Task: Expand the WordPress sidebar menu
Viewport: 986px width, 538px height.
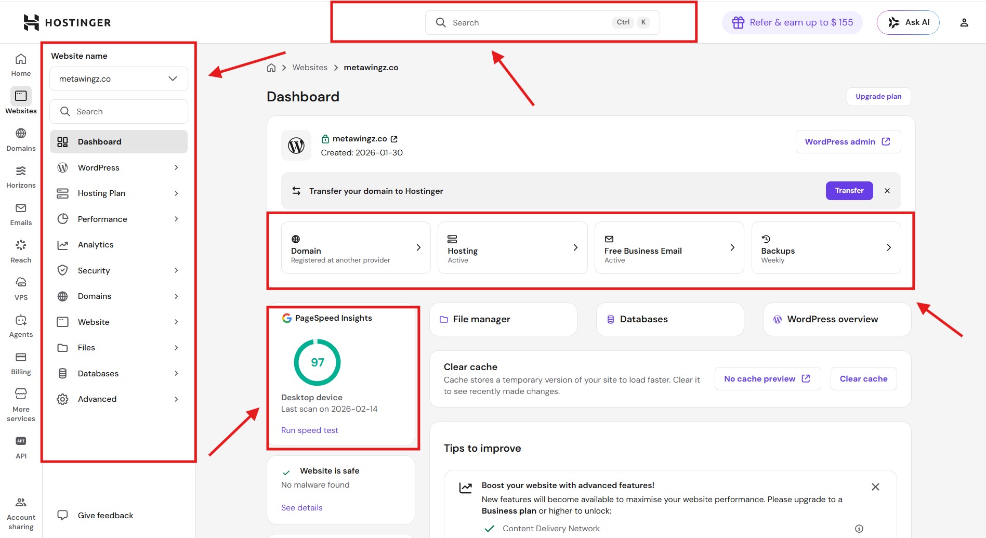Action: [x=119, y=167]
